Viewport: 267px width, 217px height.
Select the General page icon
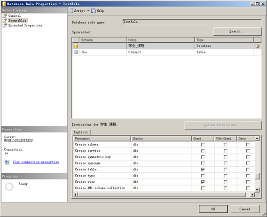[5, 16]
